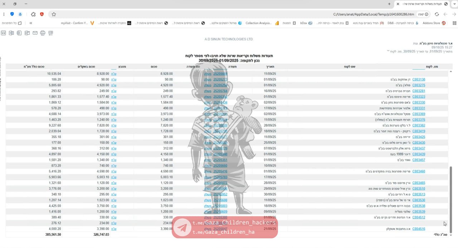Open the browser extensions puzzle icon
This screenshot has height=248, width=458.
pyautogui.click(x=33, y=14)
